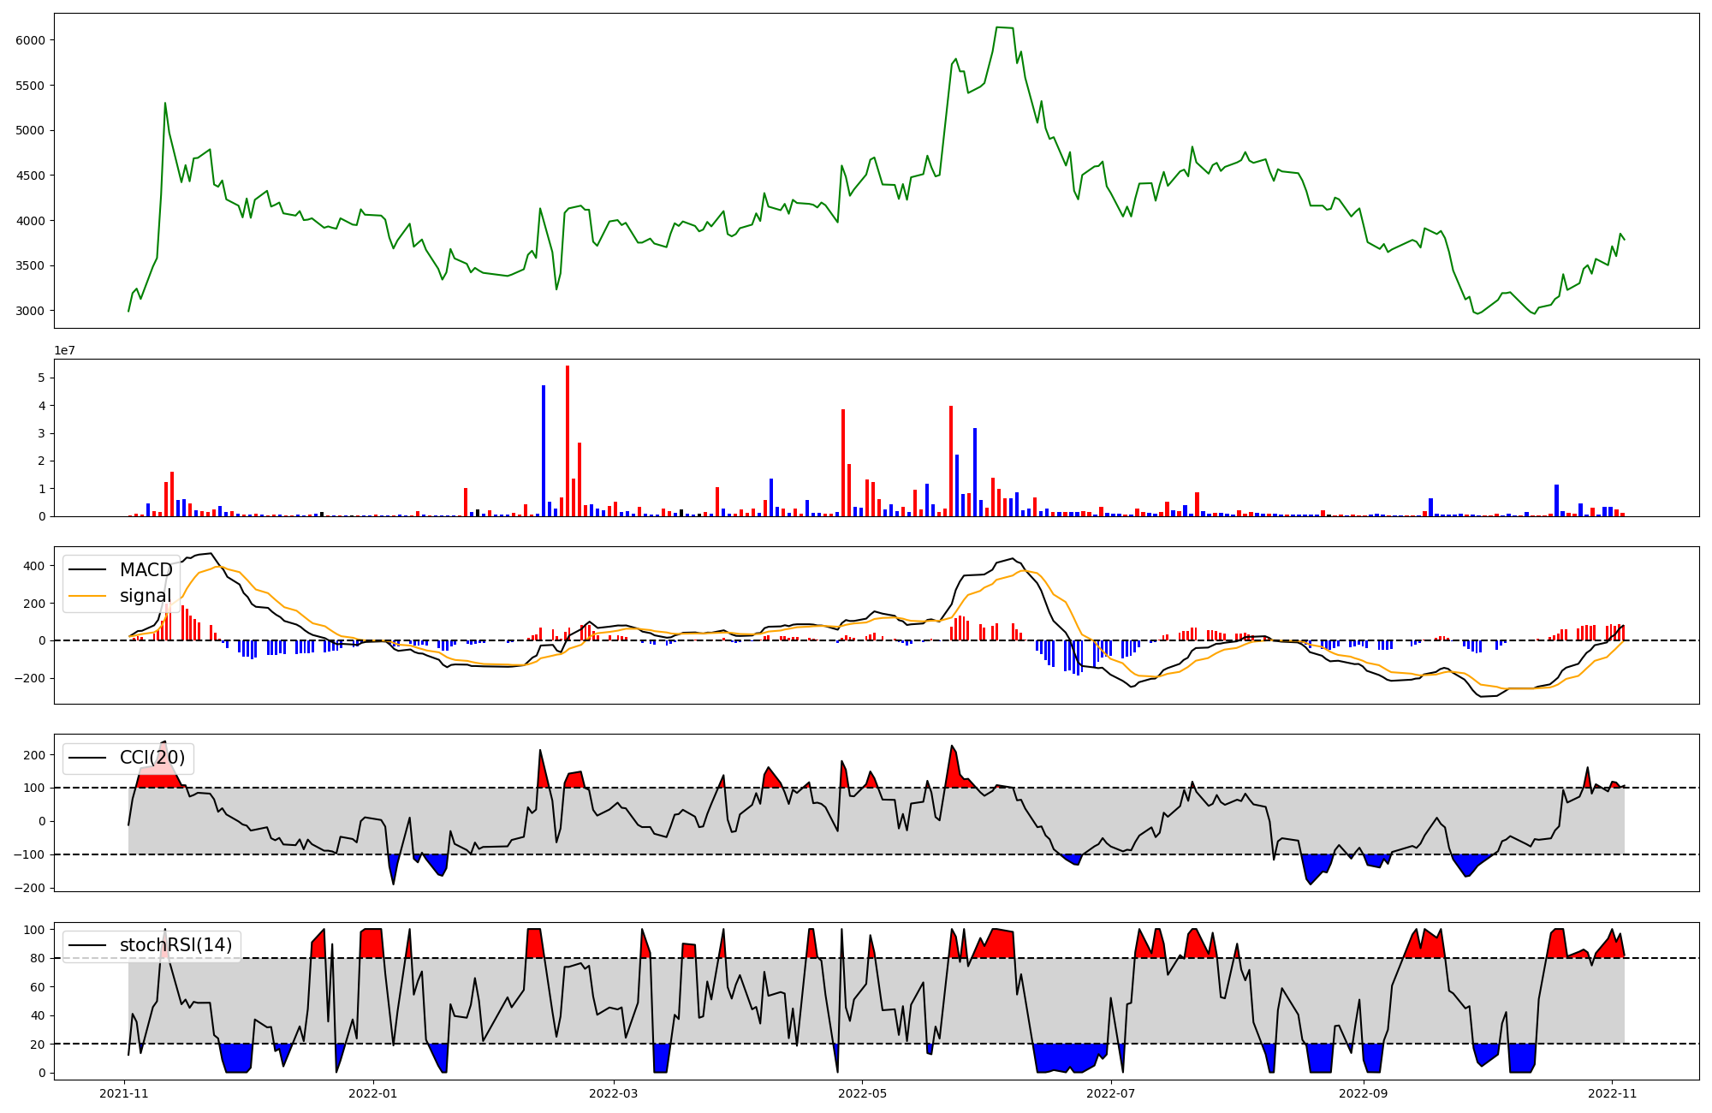Click the tallest red volume bar
The width and height of the screenshot is (1712, 1113).
tap(567, 441)
